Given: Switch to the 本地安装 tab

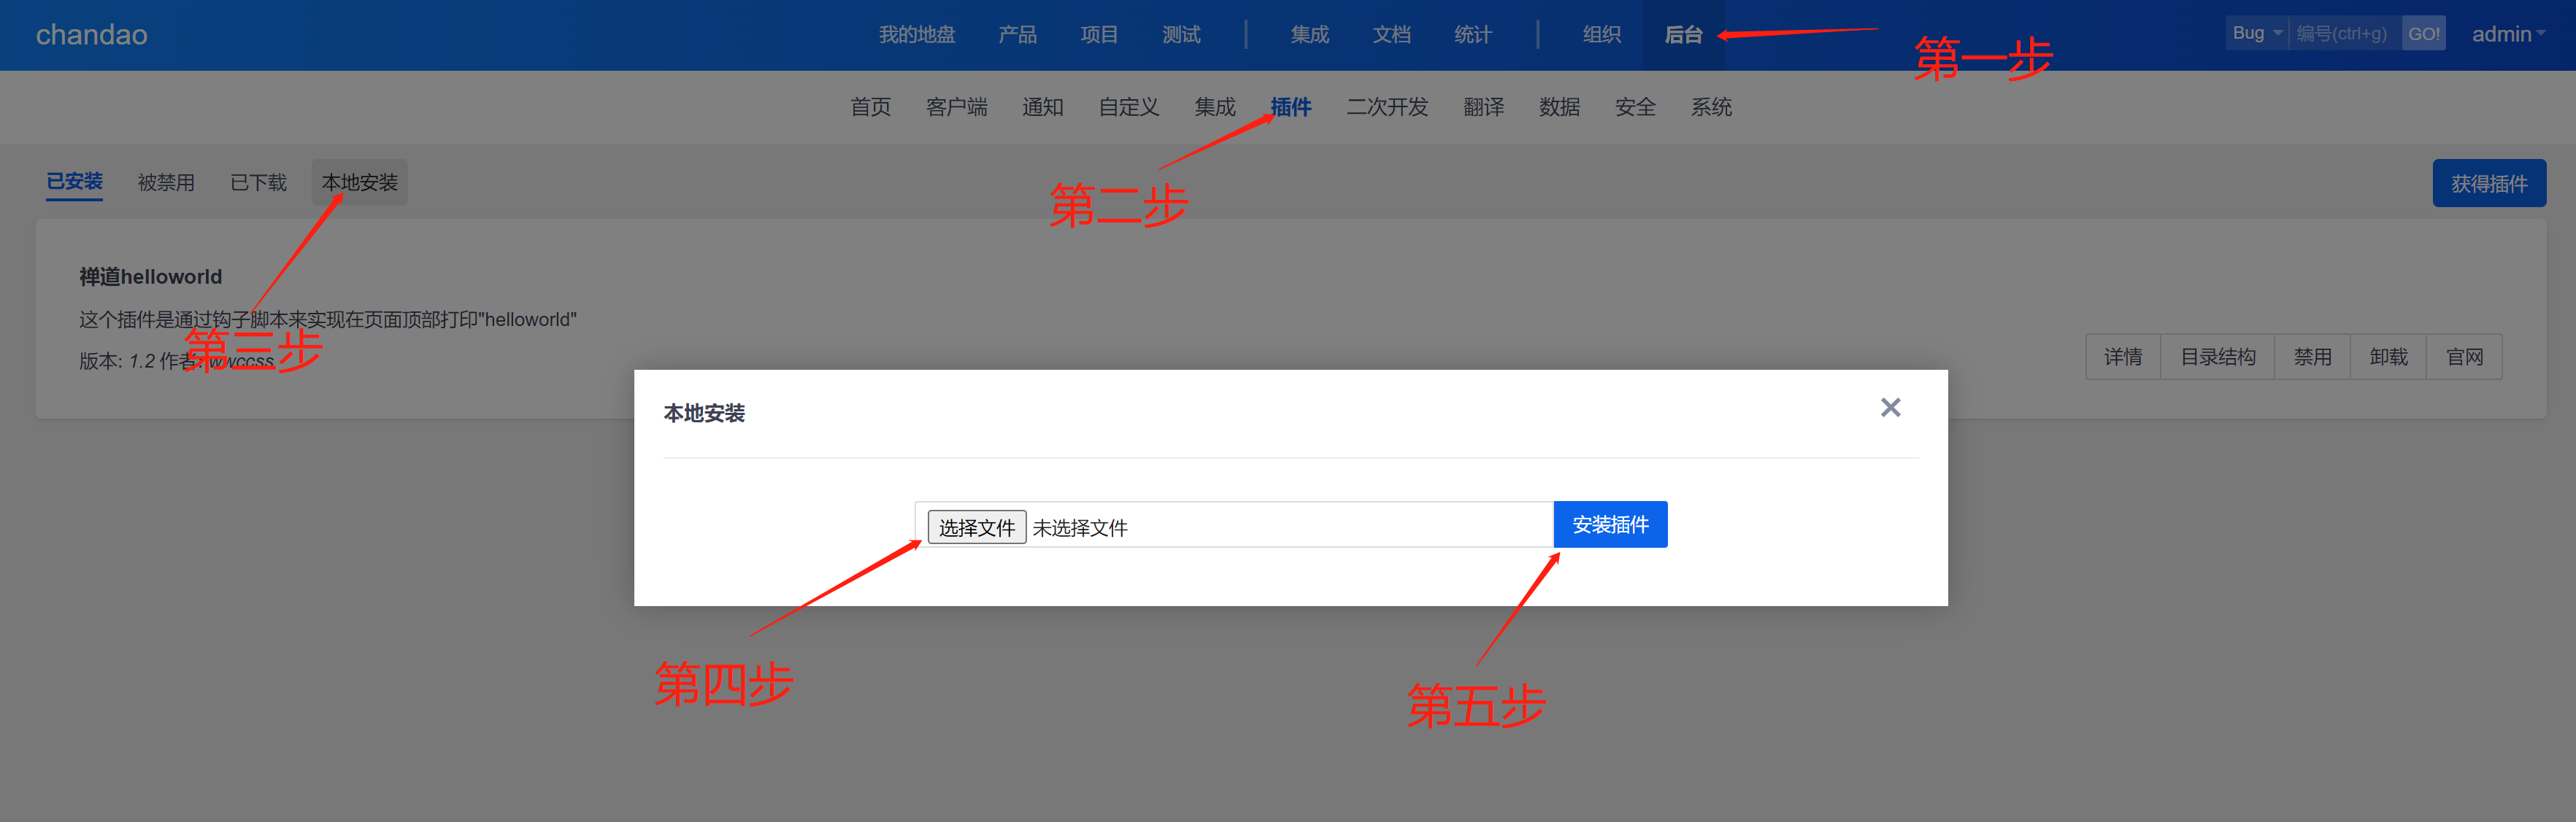Looking at the screenshot, I should pos(359,183).
